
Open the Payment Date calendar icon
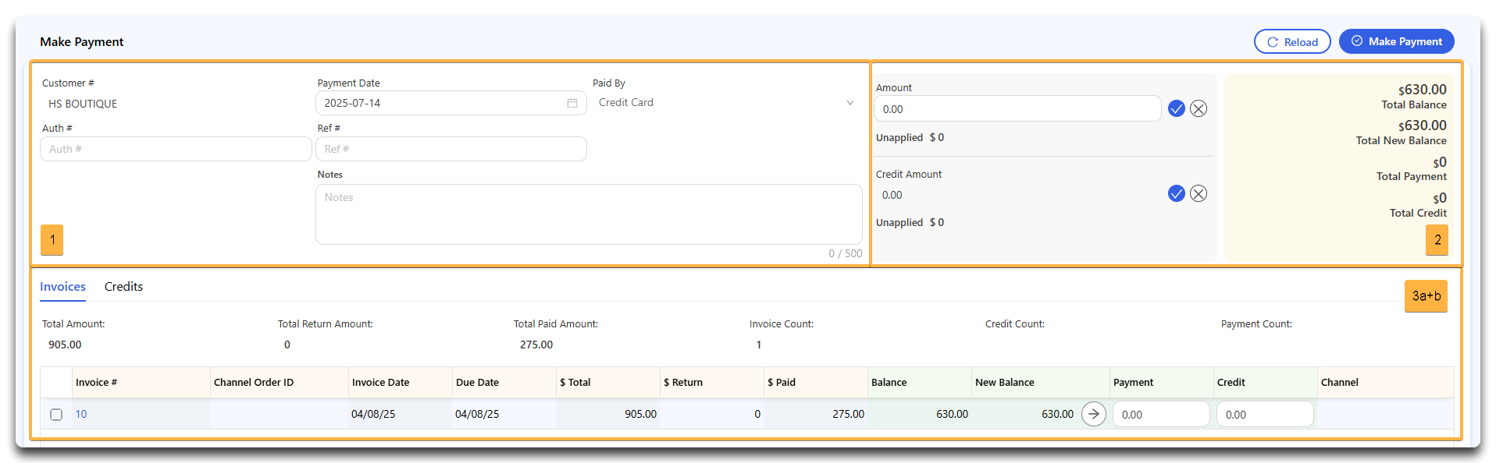572,103
